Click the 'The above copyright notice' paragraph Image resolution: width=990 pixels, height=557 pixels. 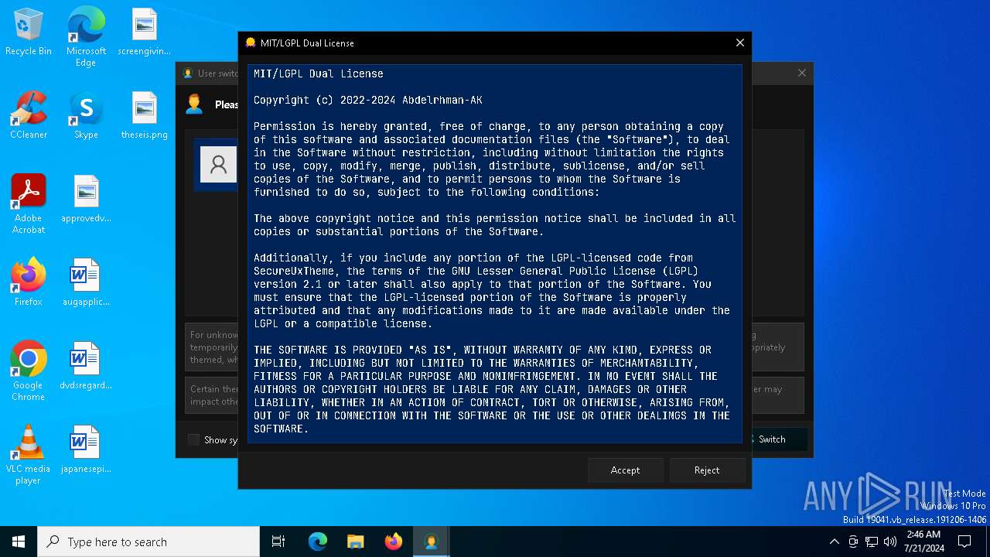coord(495,225)
